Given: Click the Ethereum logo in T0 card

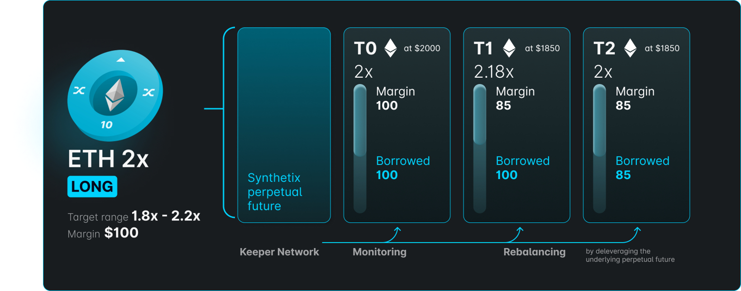Looking at the screenshot, I should [390, 48].
